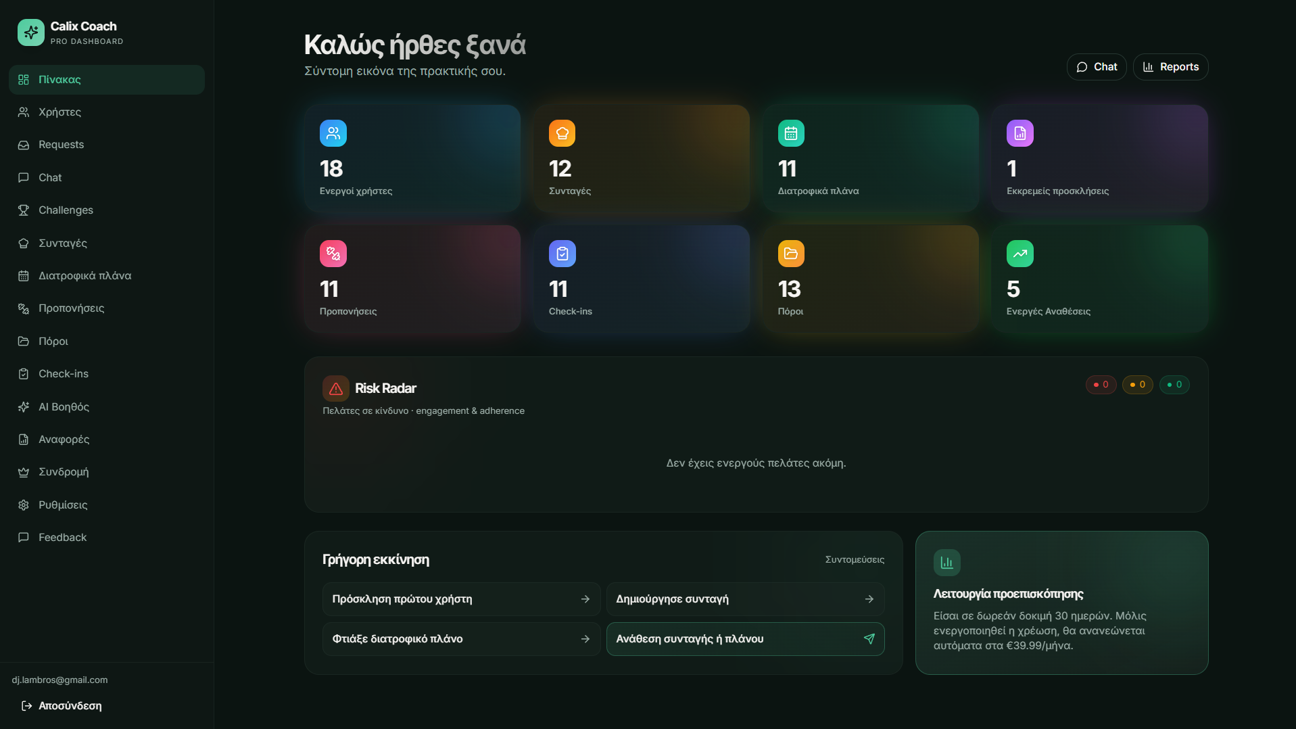Click the sidebar Requests inbox icon

[x=24, y=145]
